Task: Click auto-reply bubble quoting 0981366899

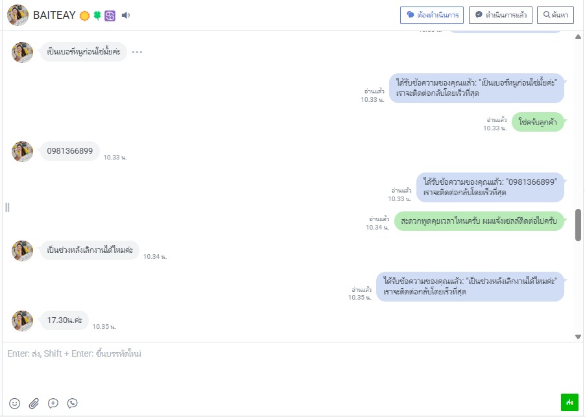Action: 490,187
